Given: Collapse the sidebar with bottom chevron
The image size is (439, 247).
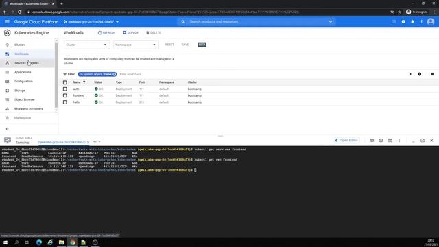Looking at the screenshot, I should point(8,129).
